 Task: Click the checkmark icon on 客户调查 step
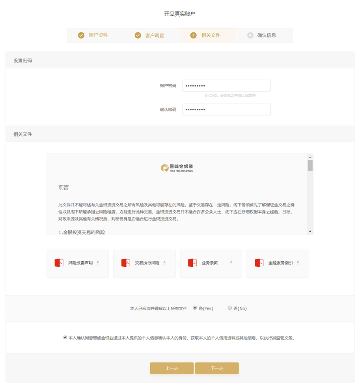point(138,35)
